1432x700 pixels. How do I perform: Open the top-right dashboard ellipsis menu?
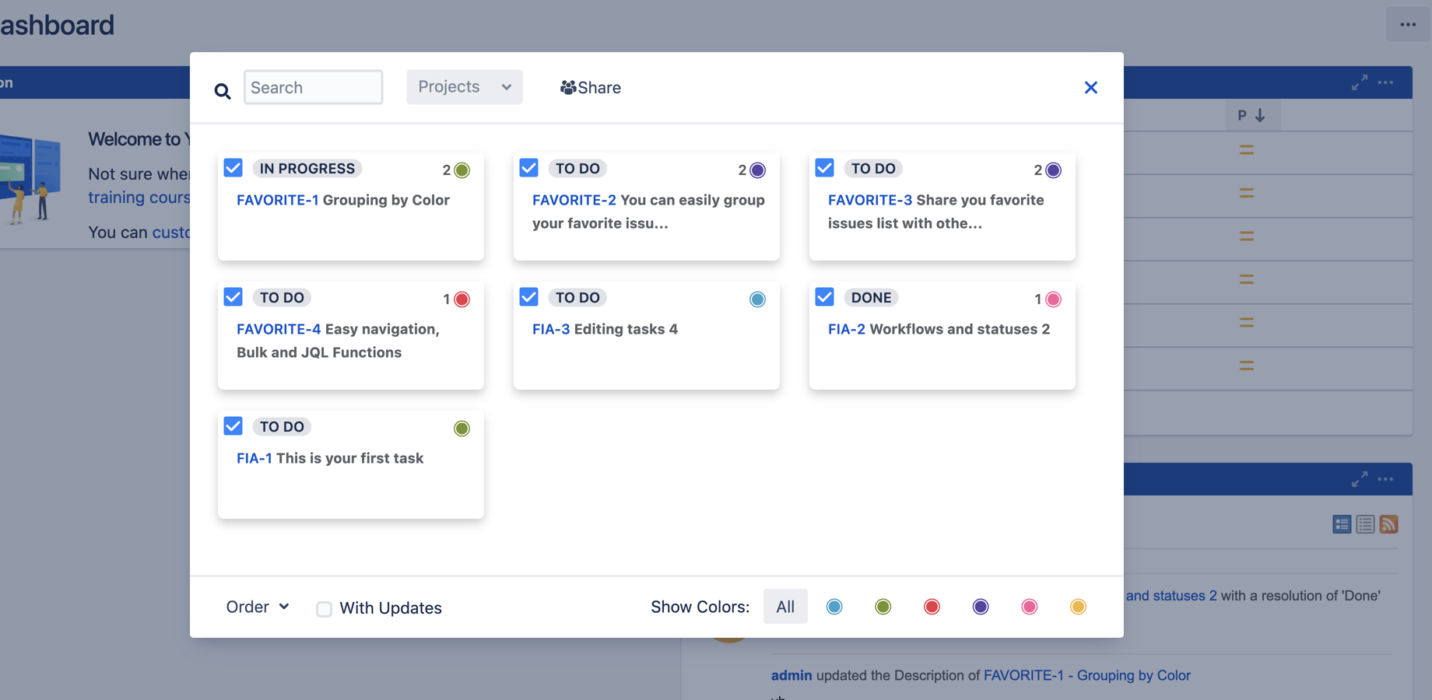point(1408,23)
